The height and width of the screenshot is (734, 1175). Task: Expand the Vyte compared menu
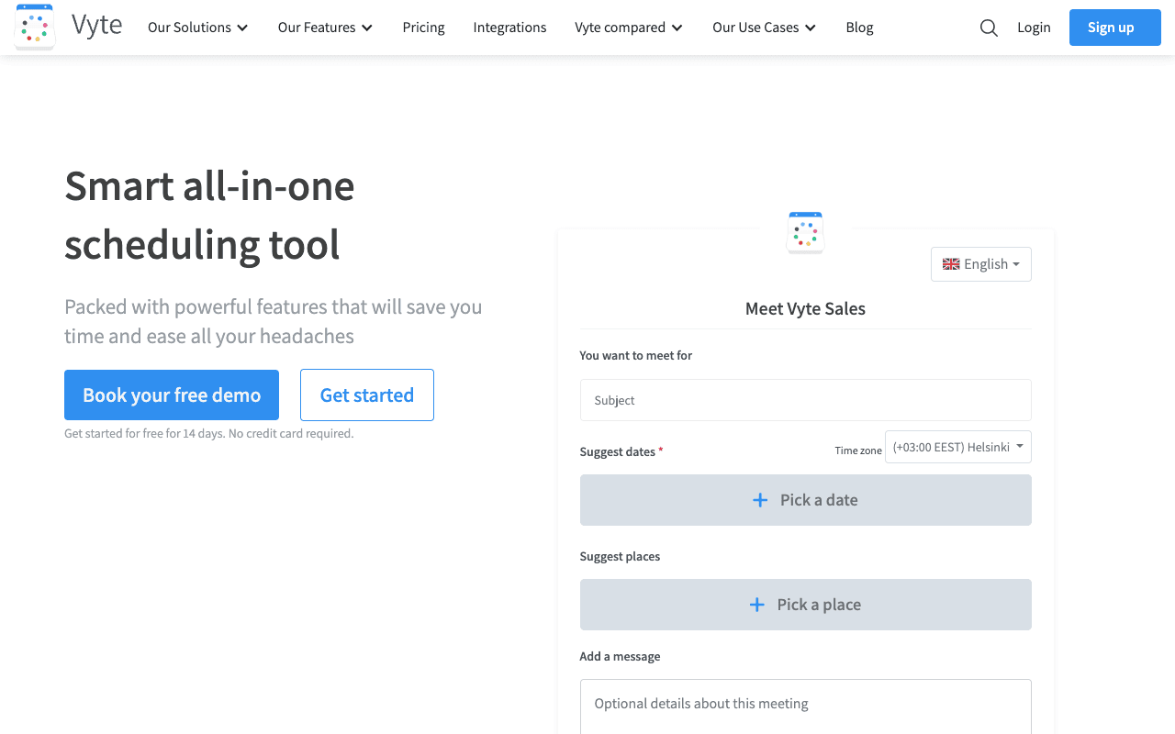[x=629, y=28]
